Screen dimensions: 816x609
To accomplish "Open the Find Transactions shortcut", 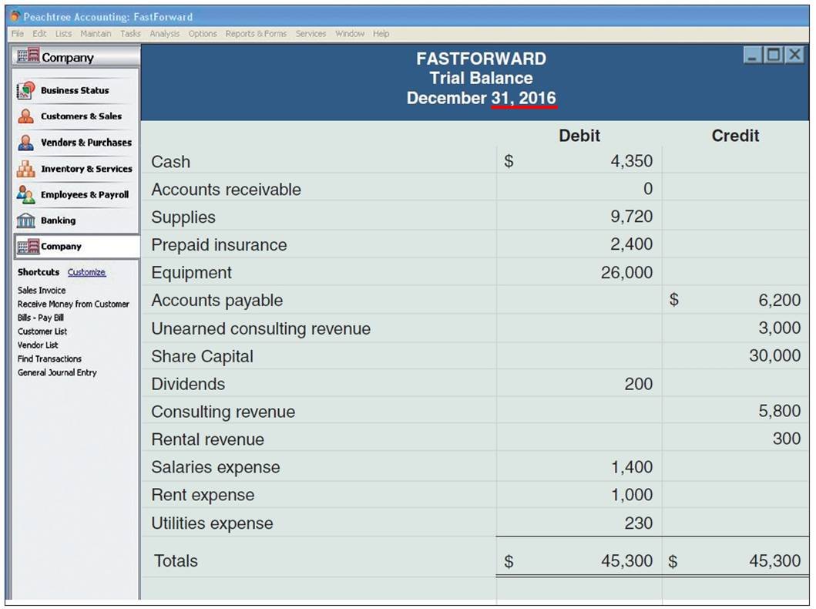I will (x=49, y=359).
